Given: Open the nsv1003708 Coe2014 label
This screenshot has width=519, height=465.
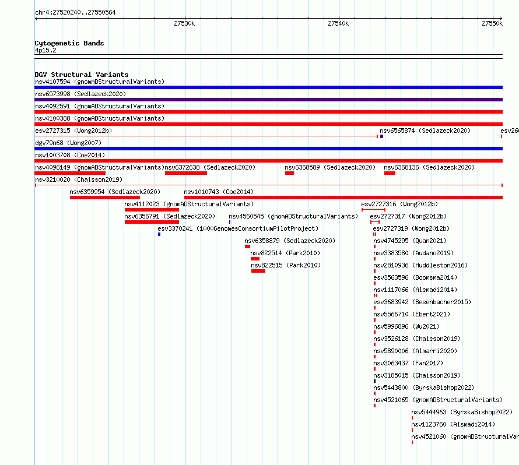Looking at the screenshot, I should (x=70, y=155).
